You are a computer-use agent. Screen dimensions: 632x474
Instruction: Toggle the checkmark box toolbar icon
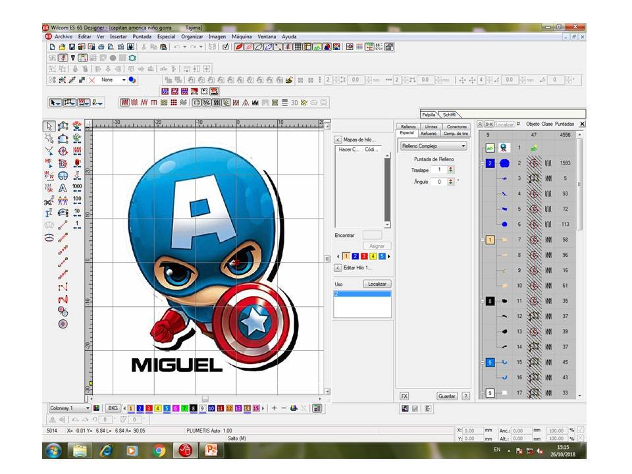226,47
